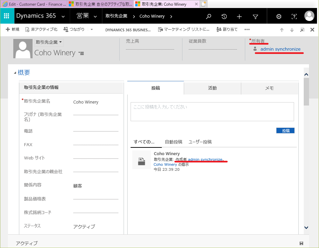Open the Dynamics 365 app launcher grid
Screen dimensions: 319x248
click(x=7, y=16)
